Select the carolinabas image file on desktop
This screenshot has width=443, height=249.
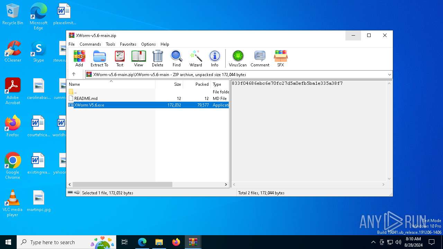click(38, 89)
